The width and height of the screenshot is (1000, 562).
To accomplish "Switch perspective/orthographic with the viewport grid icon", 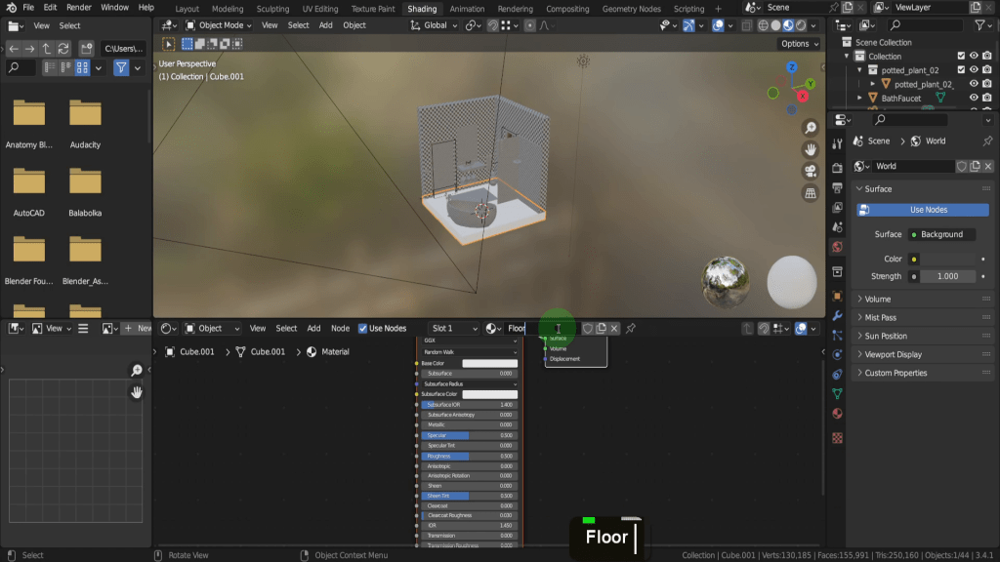I will 811,193.
